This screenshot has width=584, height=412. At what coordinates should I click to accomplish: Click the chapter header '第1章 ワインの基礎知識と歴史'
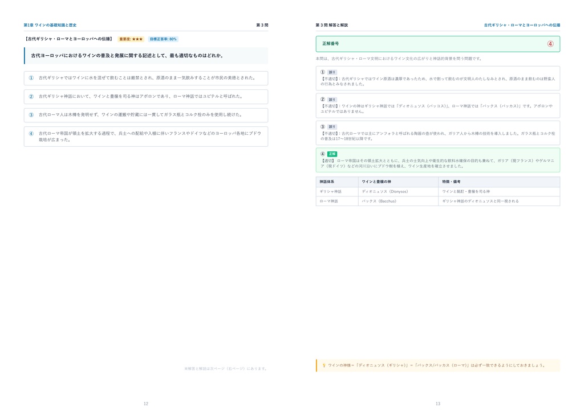coord(50,25)
